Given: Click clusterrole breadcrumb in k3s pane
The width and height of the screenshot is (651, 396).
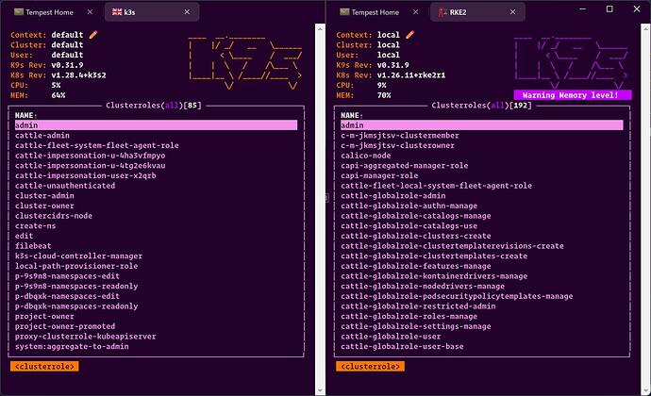Looking at the screenshot, I should click(44, 366).
